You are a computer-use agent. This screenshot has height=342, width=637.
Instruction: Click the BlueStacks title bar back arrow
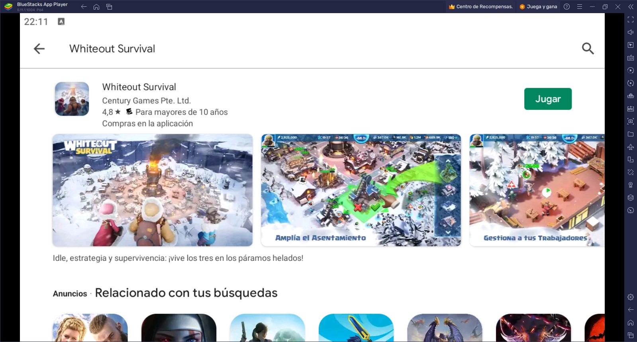[x=84, y=7]
